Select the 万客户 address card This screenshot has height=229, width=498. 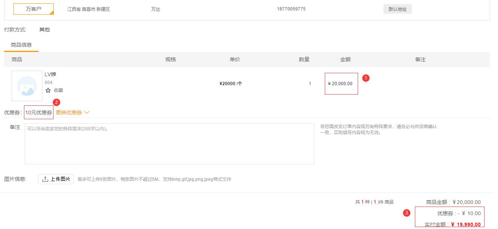point(33,9)
